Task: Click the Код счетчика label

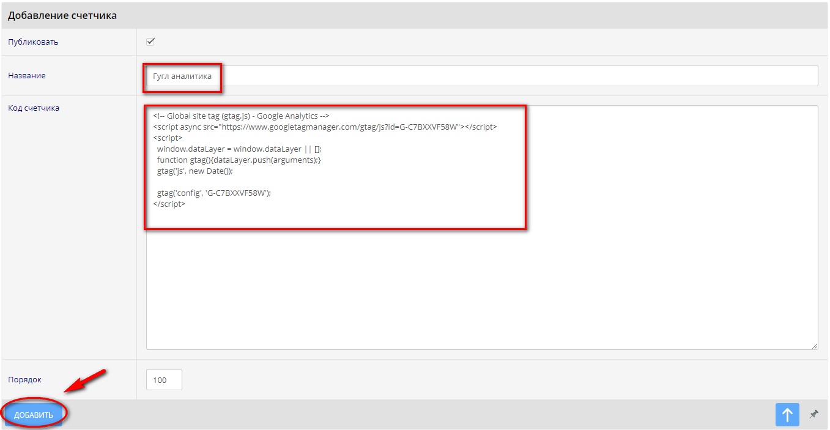Action: (x=34, y=108)
